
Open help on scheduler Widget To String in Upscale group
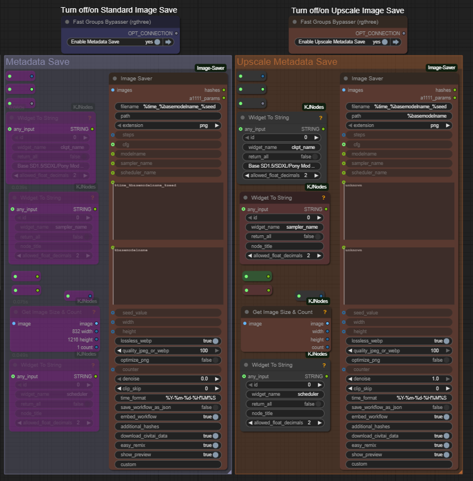tap(324, 365)
